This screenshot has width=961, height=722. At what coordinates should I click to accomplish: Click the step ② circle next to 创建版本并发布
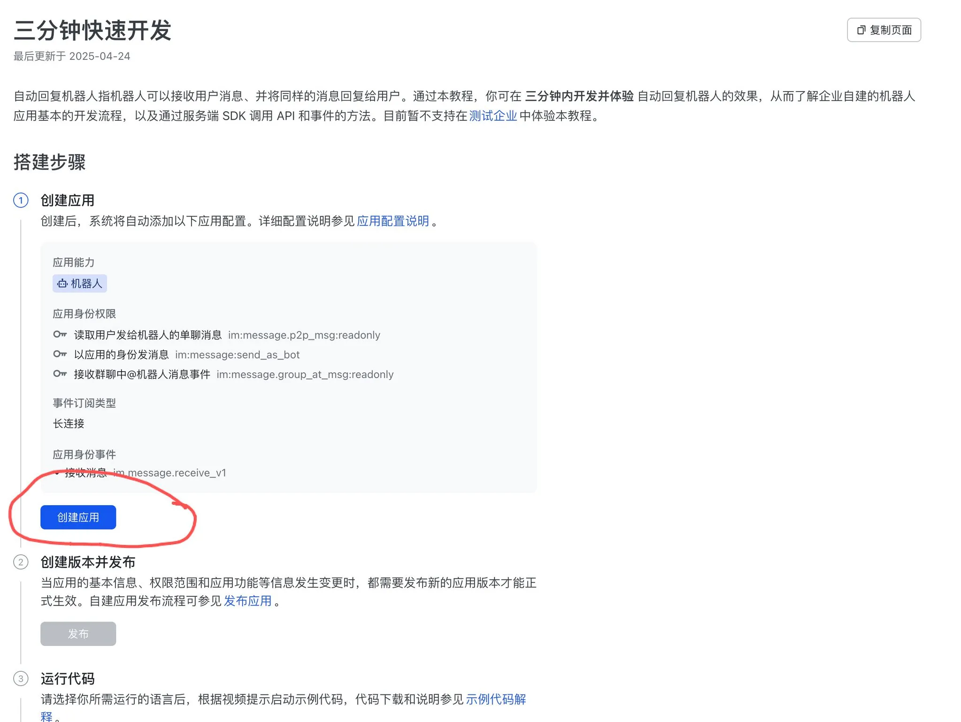21,562
